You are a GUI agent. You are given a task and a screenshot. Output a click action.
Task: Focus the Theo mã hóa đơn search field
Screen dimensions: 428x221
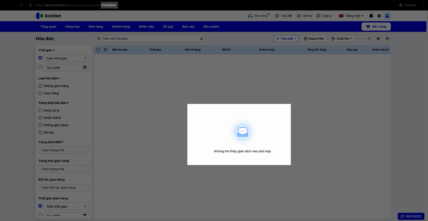150,39
